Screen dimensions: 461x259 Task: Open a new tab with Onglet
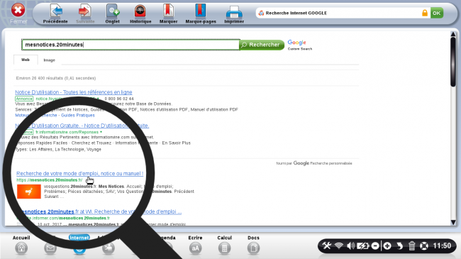coord(112,13)
